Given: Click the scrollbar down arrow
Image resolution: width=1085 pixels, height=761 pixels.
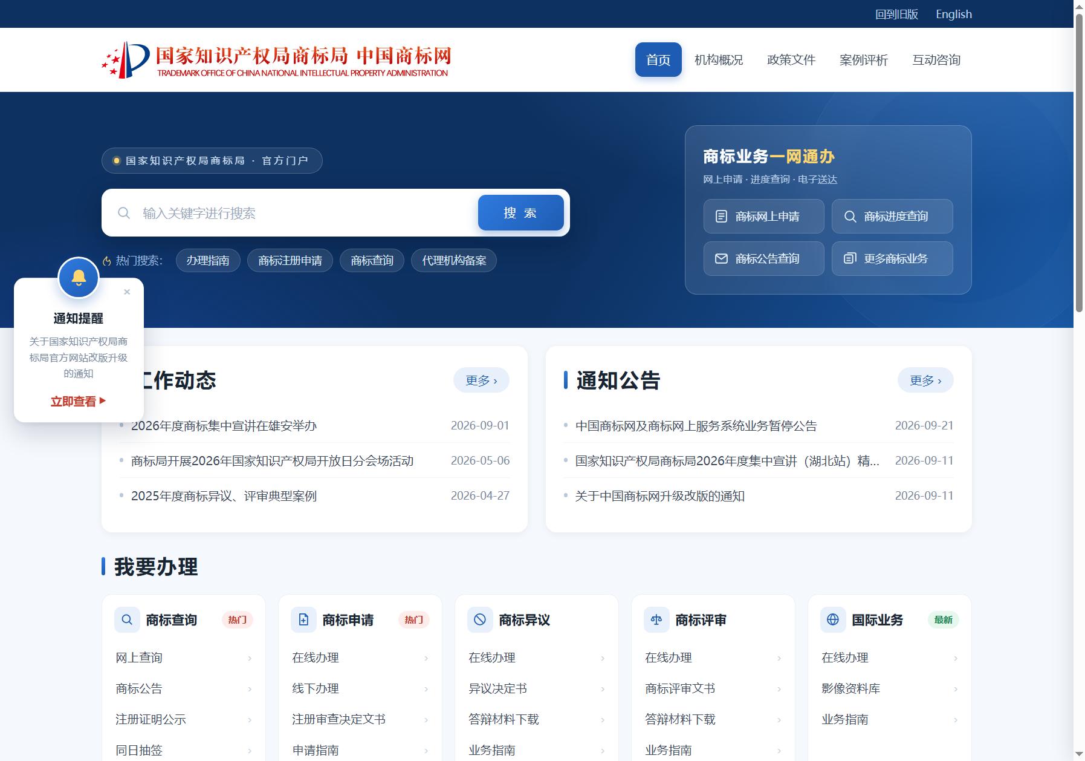Looking at the screenshot, I should point(1079,755).
